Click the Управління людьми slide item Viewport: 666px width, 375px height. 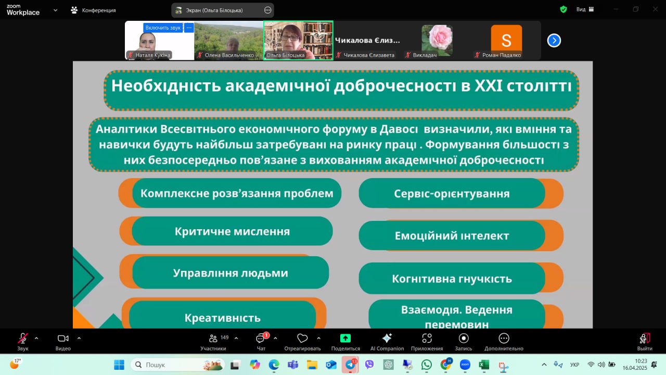coord(230,273)
